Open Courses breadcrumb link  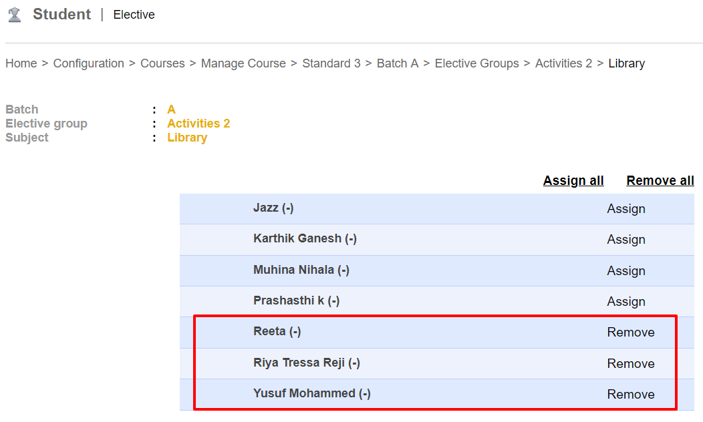(162, 63)
